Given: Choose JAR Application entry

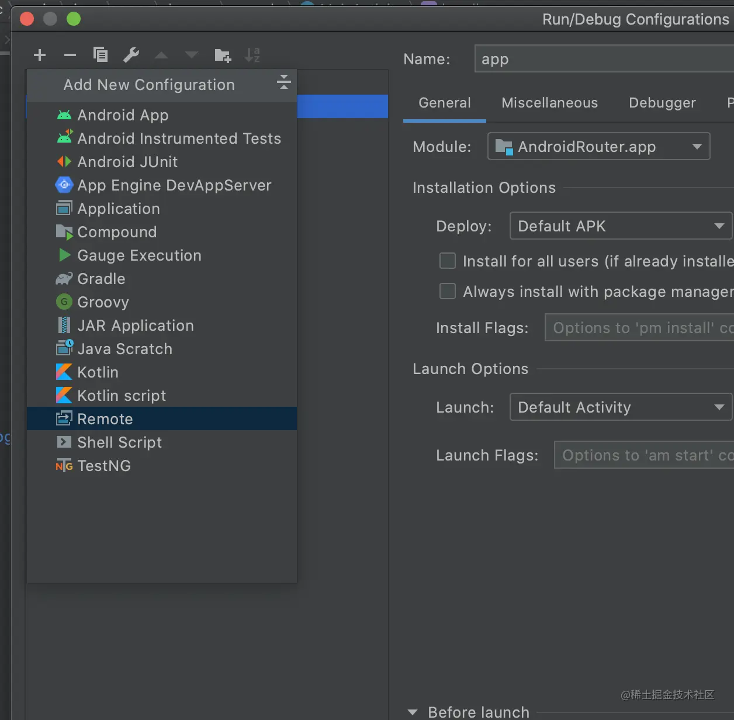Looking at the screenshot, I should (x=162, y=326).
